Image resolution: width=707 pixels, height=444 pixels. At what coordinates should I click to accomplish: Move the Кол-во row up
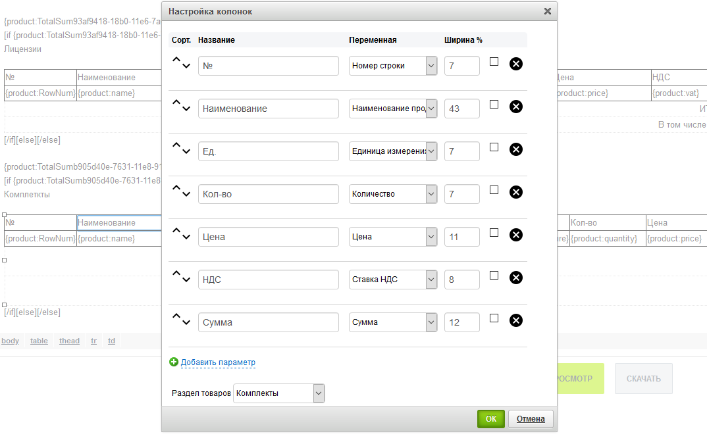click(x=176, y=188)
